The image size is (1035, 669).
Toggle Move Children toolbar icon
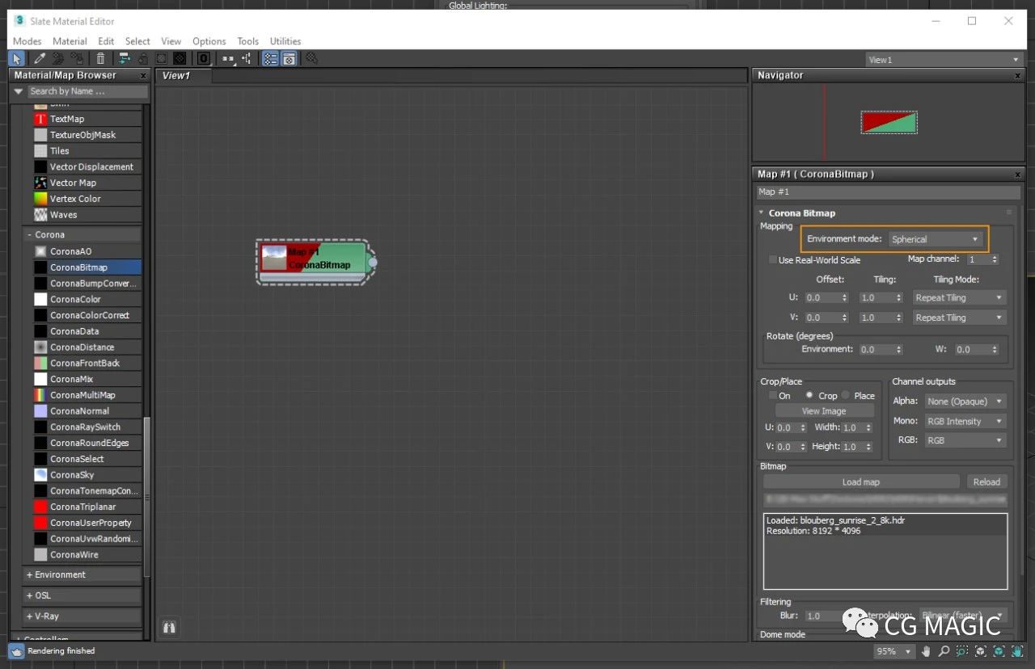point(124,59)
